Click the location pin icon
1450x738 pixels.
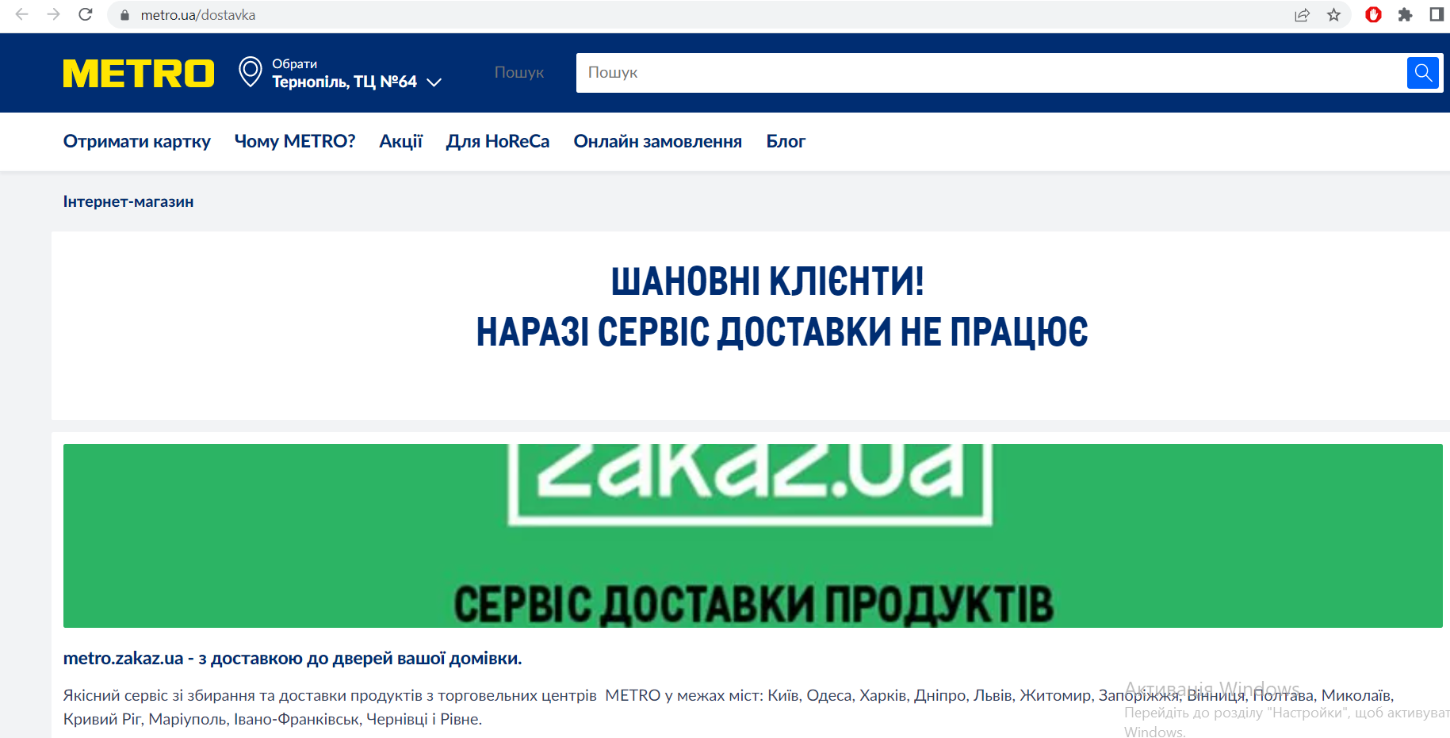pos(251,72)
